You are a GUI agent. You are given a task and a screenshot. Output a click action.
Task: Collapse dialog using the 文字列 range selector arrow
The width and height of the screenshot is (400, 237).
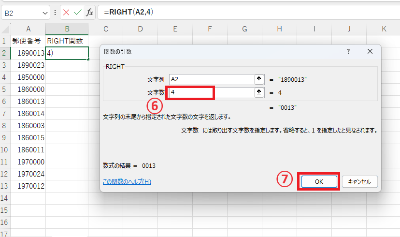[x=259, y=79]
